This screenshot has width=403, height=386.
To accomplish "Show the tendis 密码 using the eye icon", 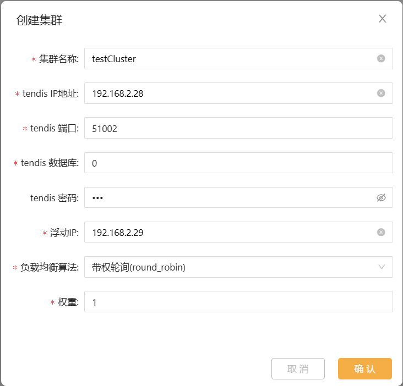I will (381, 197).
